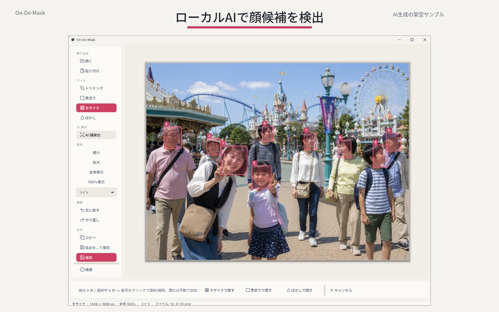Fit image with 全体表示
This screenshot has width=499, height=312.
pyautogui.click(x=96, y=172)
